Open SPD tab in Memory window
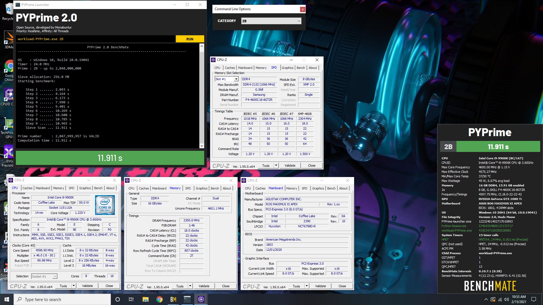Screen dimensions: 543x305 point(188,188)
